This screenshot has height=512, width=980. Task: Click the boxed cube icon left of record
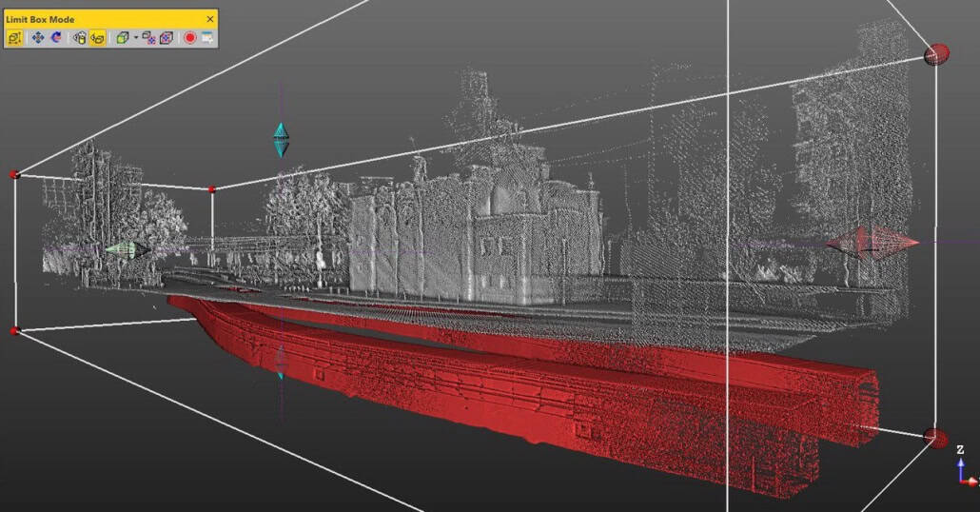click(167, 38)
